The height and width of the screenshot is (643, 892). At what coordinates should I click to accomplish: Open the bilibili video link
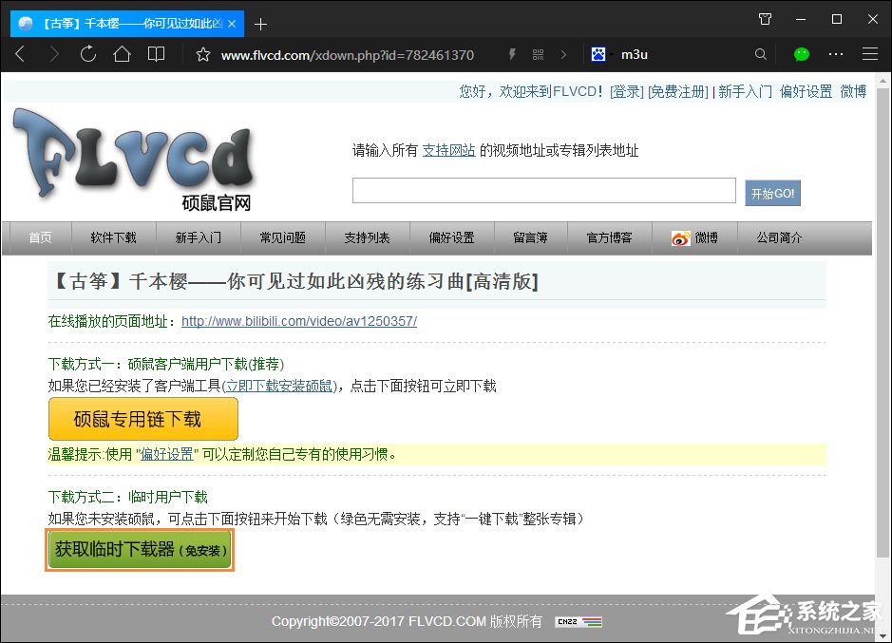tap(299, 321)
